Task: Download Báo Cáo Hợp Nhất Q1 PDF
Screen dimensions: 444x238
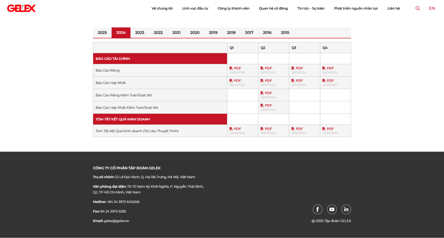Action: 235,81
